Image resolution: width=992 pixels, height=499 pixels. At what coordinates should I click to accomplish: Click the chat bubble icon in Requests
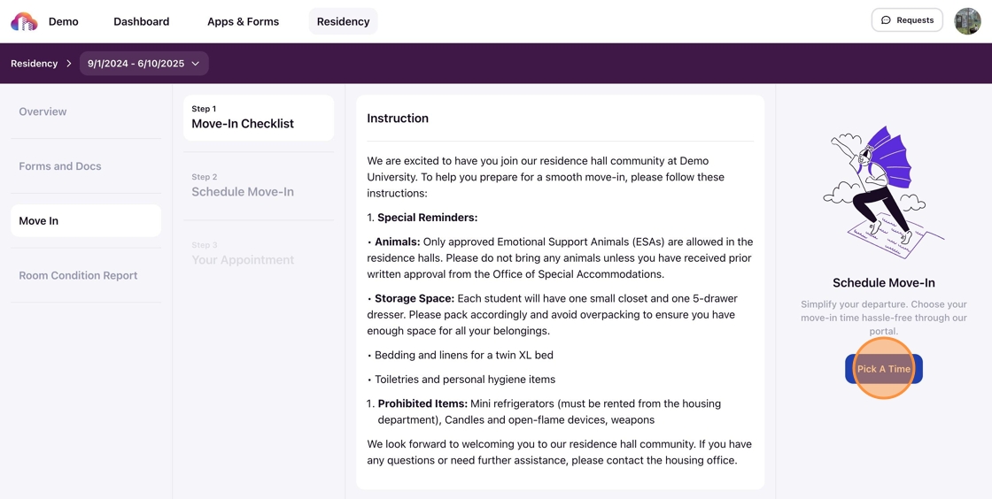click(886, 20)
